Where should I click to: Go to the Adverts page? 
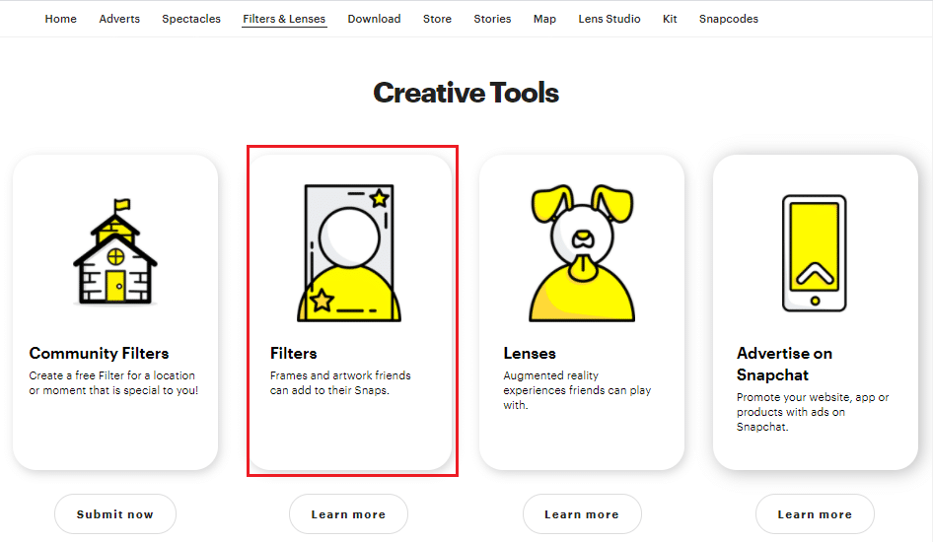(119, 19)
